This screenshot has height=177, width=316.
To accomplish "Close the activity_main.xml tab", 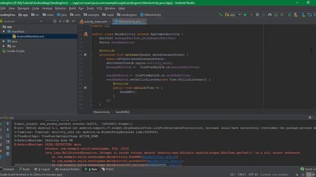I will tap(109, 22).
